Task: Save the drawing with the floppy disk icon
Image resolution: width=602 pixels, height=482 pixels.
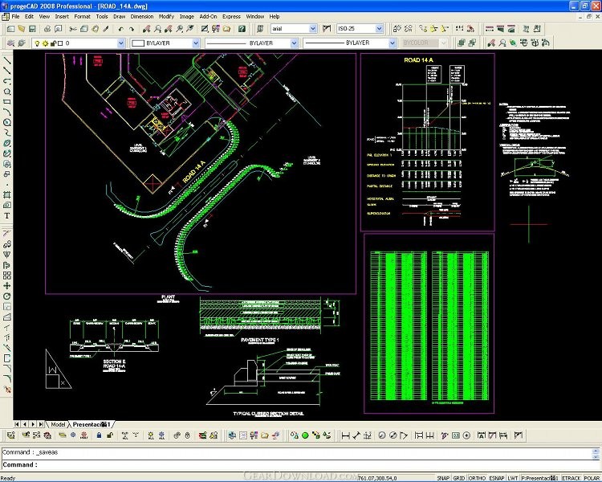Action: tap(32, 29)
